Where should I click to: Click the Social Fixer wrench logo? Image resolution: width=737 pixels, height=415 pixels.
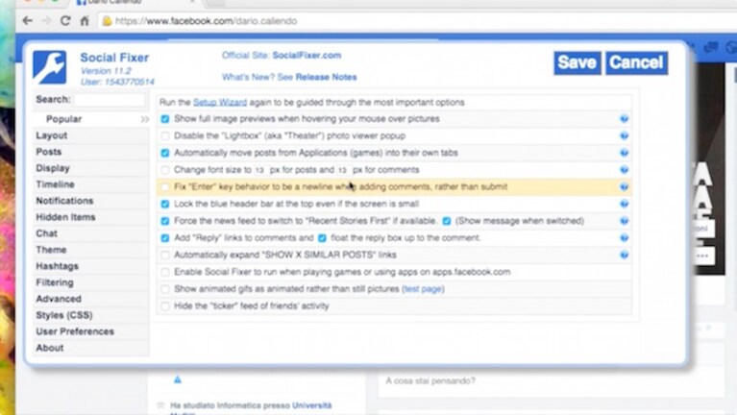[x=49, y=67]
